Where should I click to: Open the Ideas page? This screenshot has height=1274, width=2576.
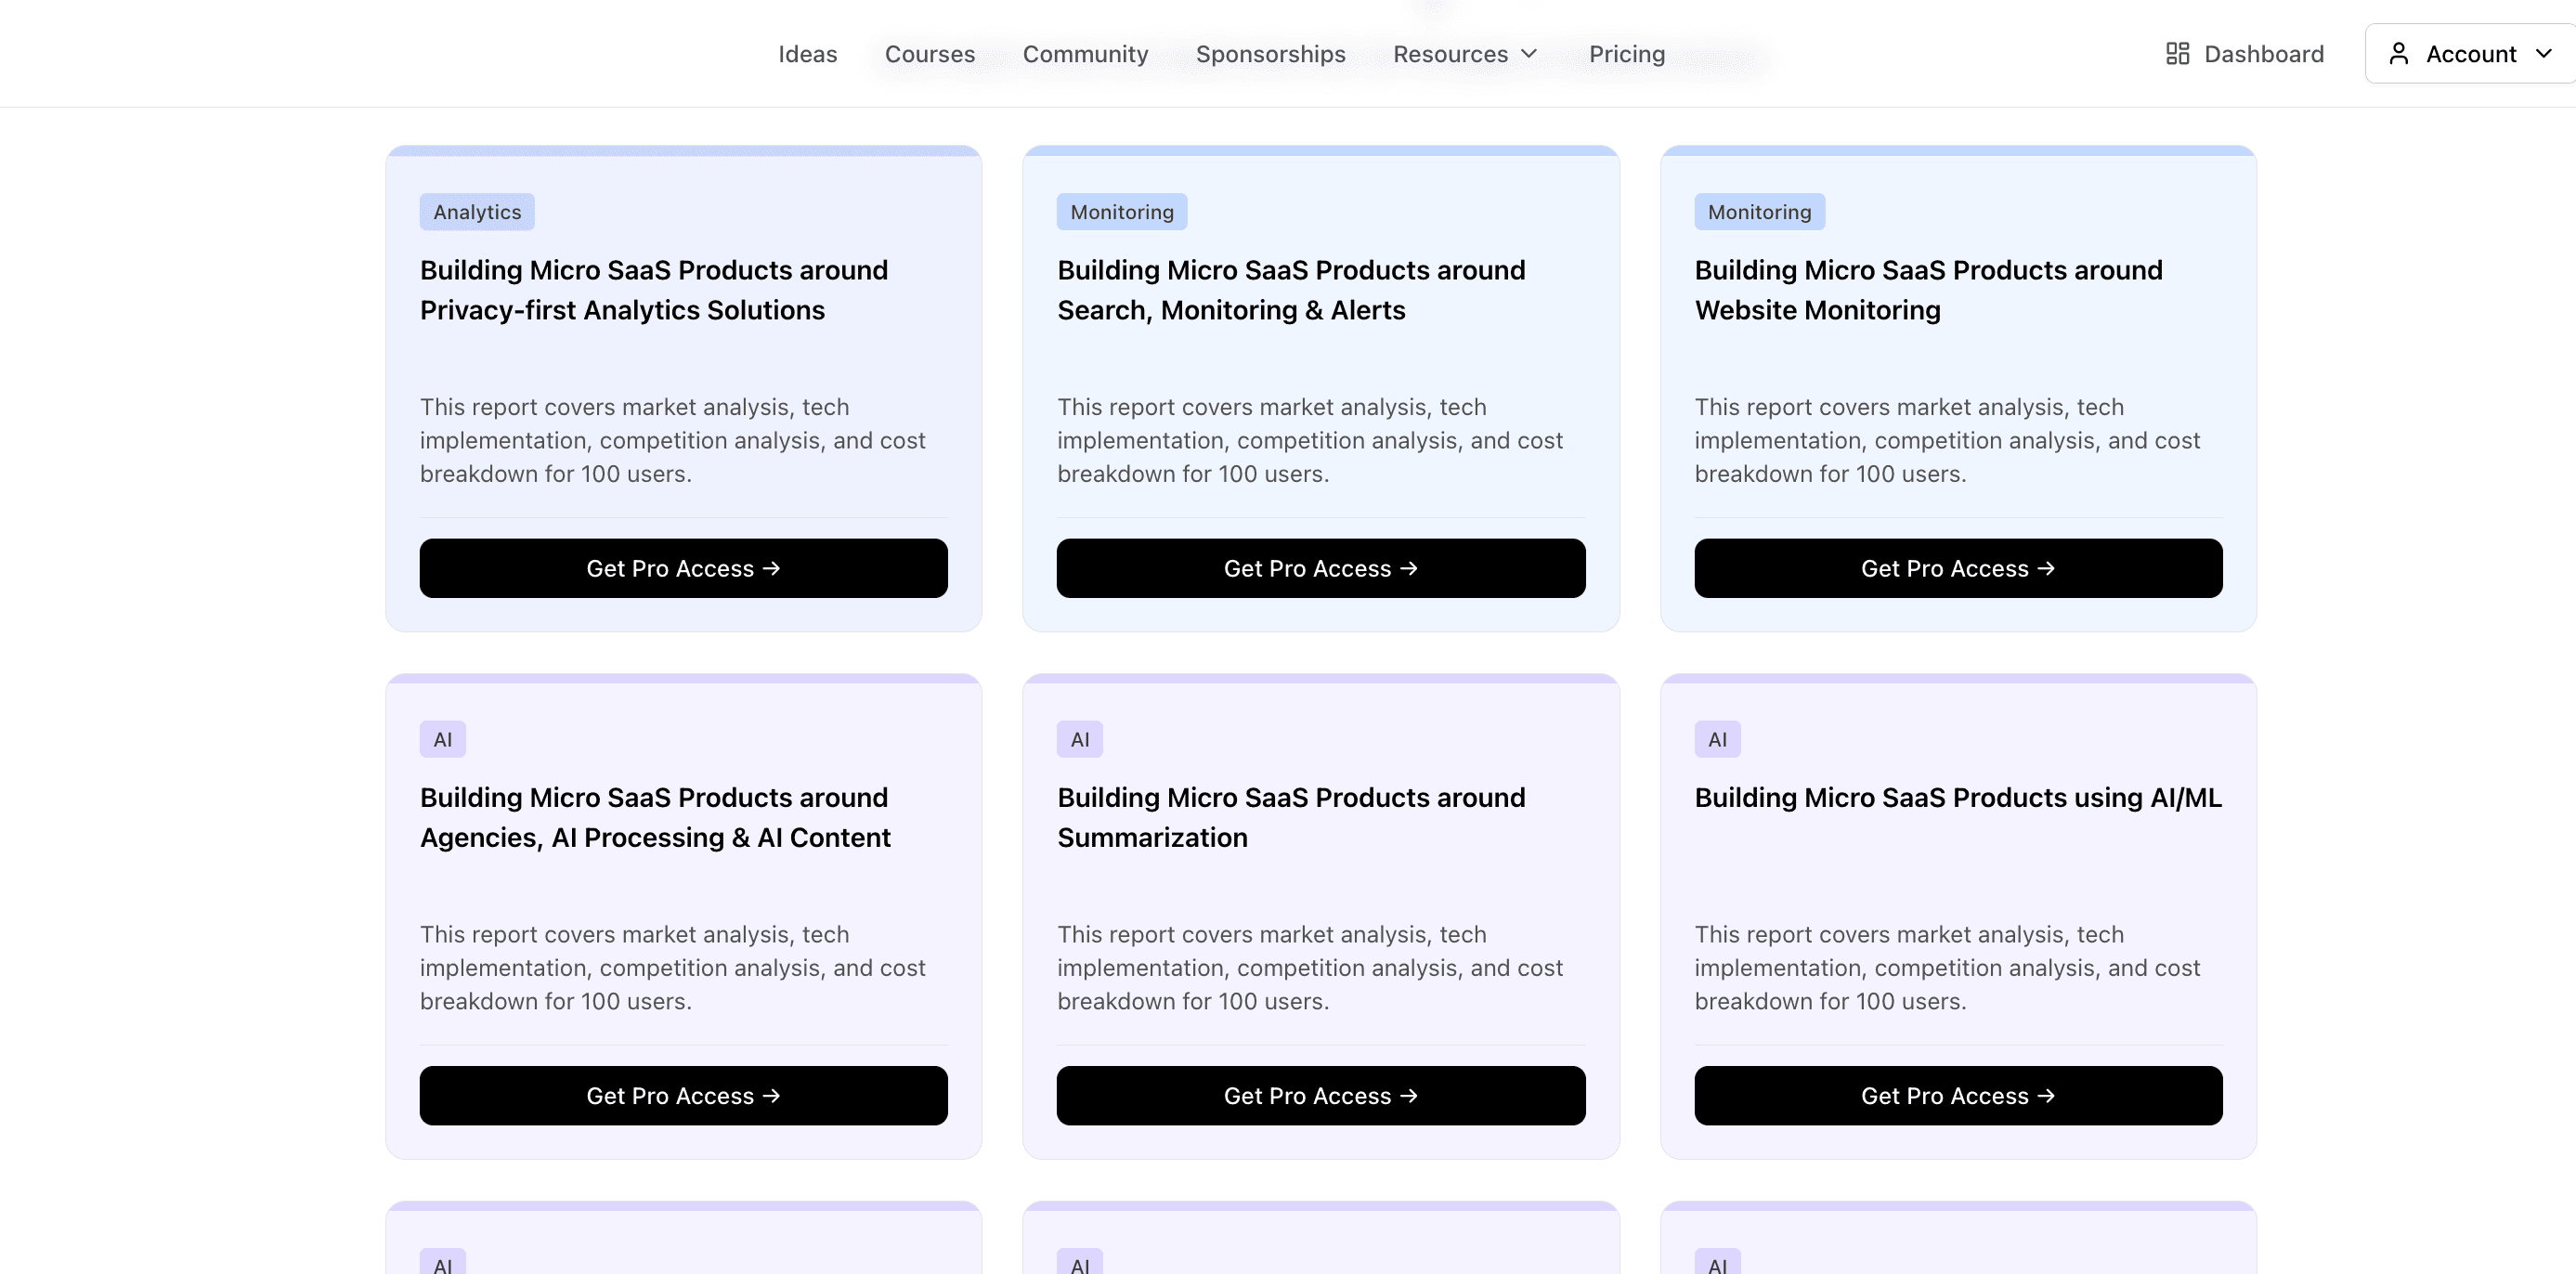pos(807,54)
